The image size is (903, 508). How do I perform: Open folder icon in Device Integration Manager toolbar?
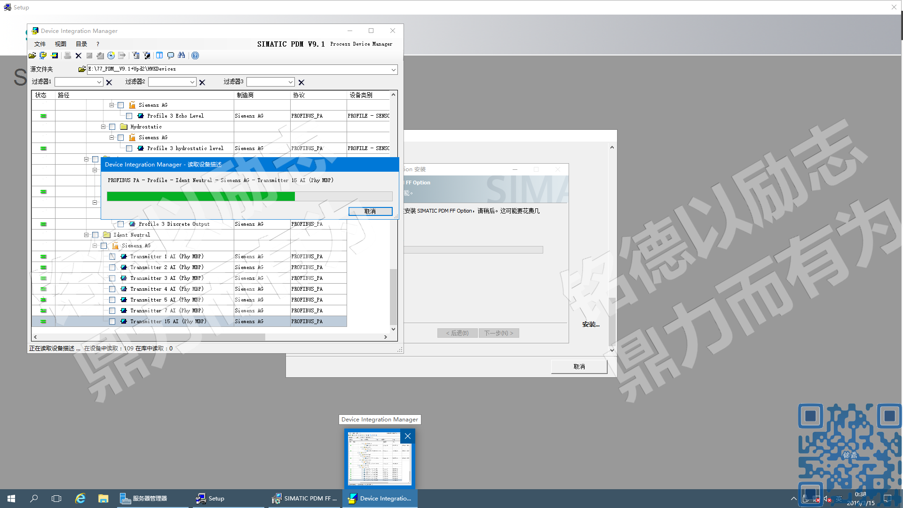coord(32,56)
